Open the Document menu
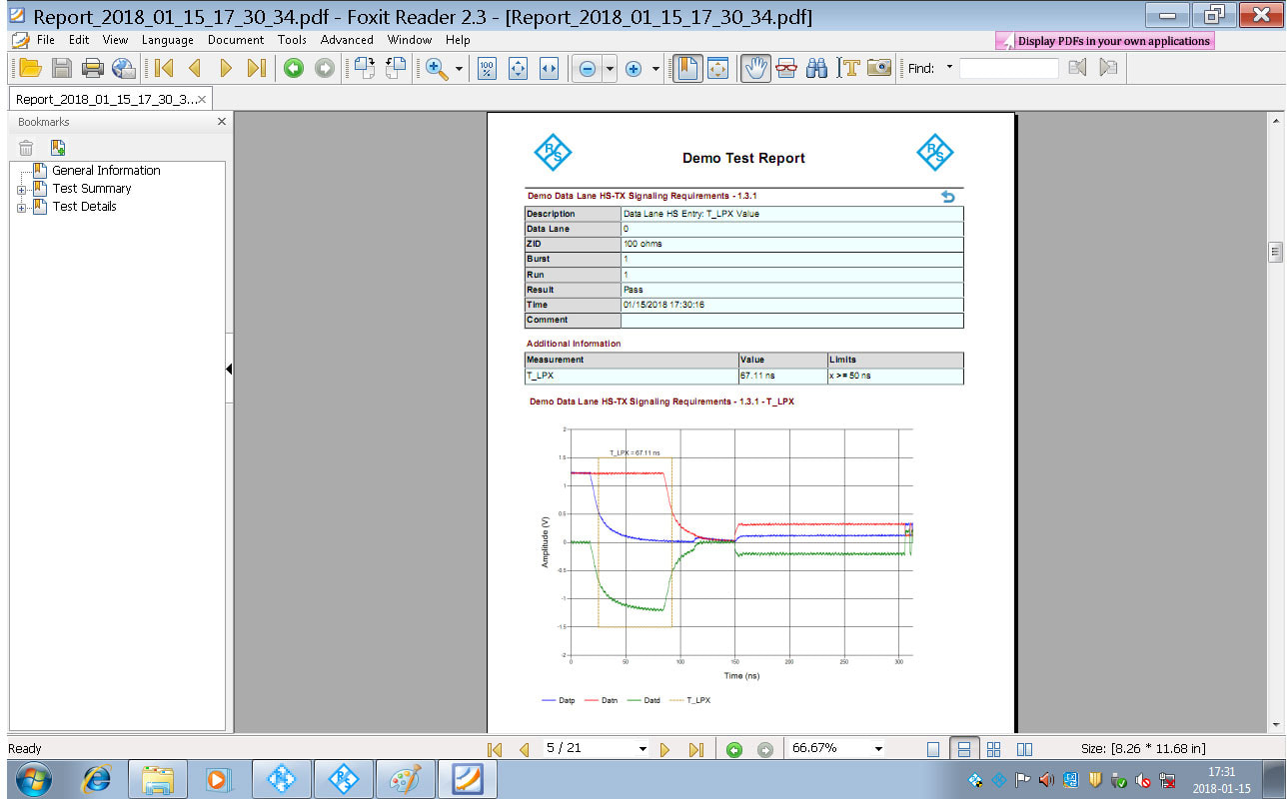The height and width of the screenshot is (799, 1287). point(236,40)
